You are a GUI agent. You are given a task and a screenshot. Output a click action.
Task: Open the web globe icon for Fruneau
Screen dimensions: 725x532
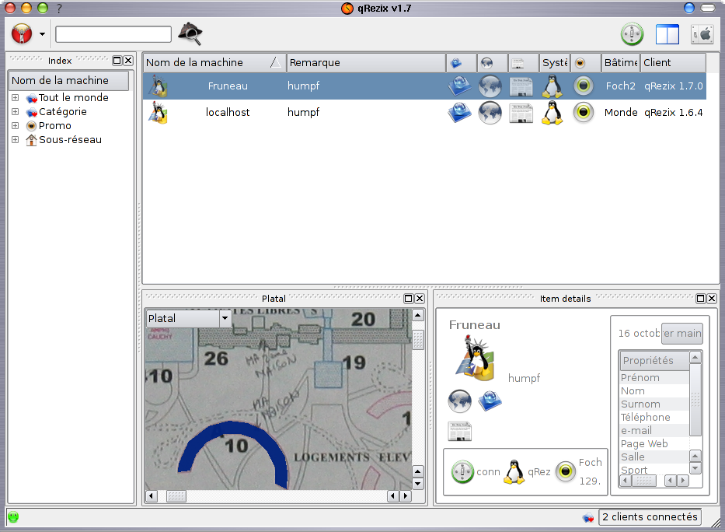tap(490, 86)
